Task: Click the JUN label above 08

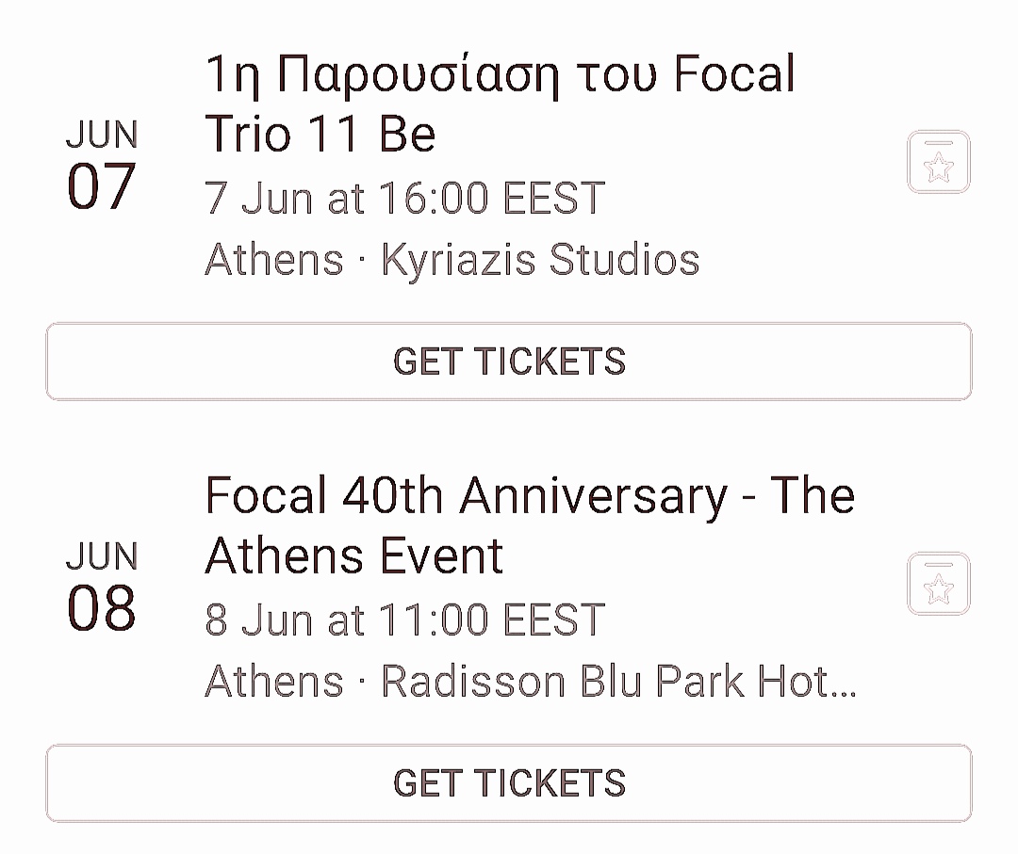Action: (x=102, y=556)
